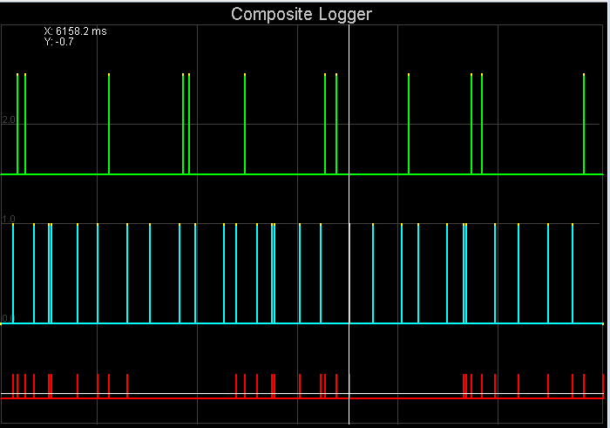
Task: Click the 2.0 axis label
Action: click(9, 119)
